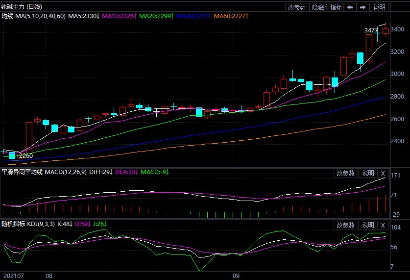The image size is (410, 280).
Task: Click the J:26 value in KDJ panel
Action: pyautogui.click(x=99, y=224)
